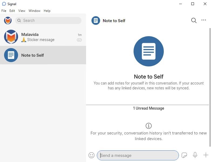Click the Note to Self icon in the list

pyautogui.click(x=11, y=55)
